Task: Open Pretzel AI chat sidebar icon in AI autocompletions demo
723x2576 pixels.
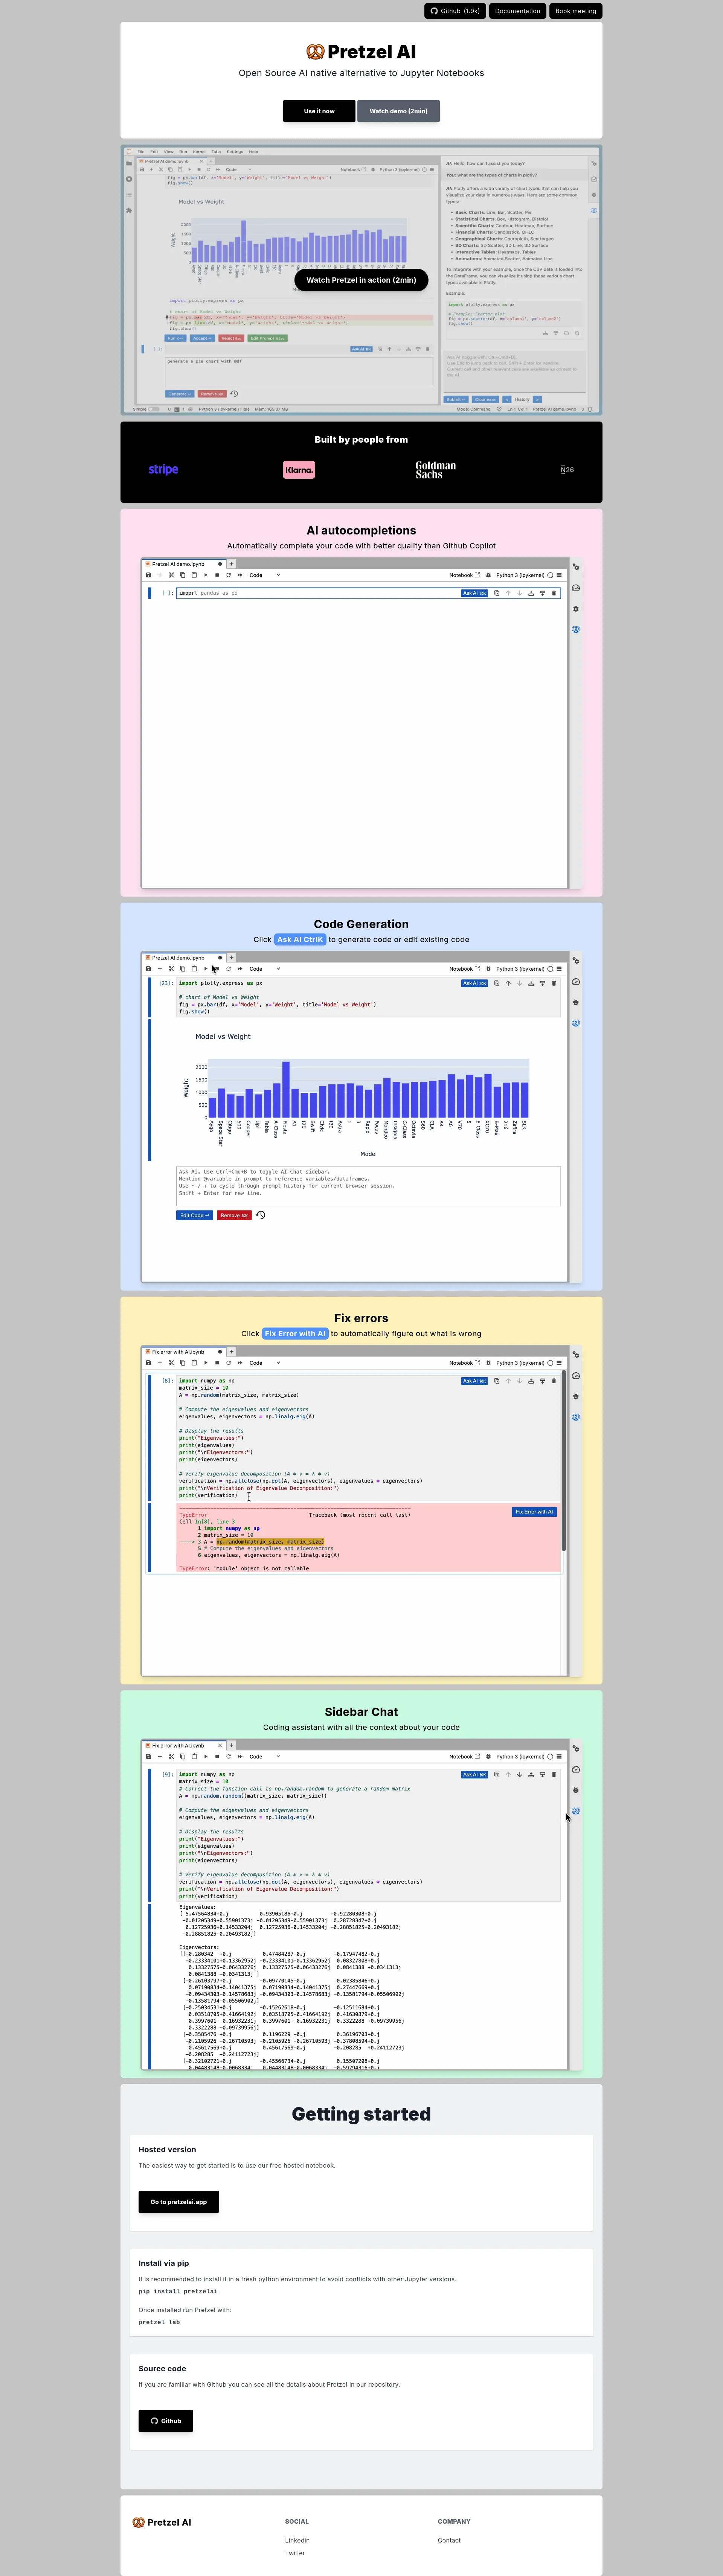Action: click(x=576, y=630)
